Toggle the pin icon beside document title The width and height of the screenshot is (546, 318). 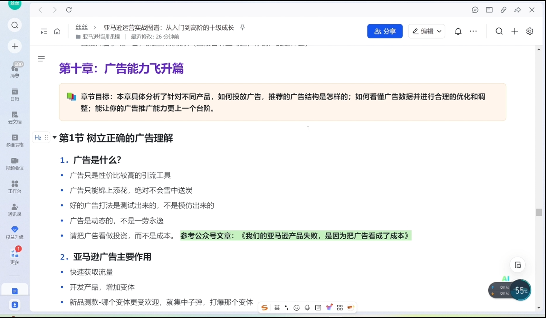(x=242, y=28)
